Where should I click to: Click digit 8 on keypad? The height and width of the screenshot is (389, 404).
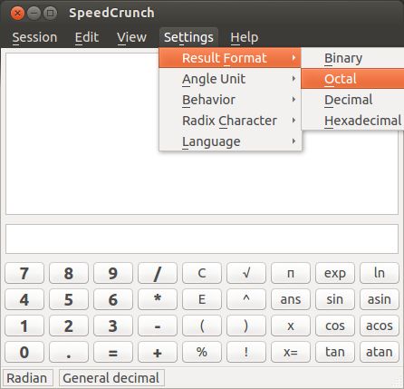point(69,273)
